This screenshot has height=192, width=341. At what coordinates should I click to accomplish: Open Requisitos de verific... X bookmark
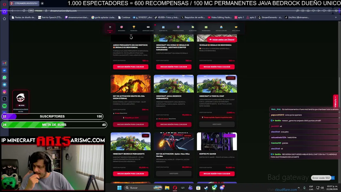pyautogui.click(x=193, y=17)
